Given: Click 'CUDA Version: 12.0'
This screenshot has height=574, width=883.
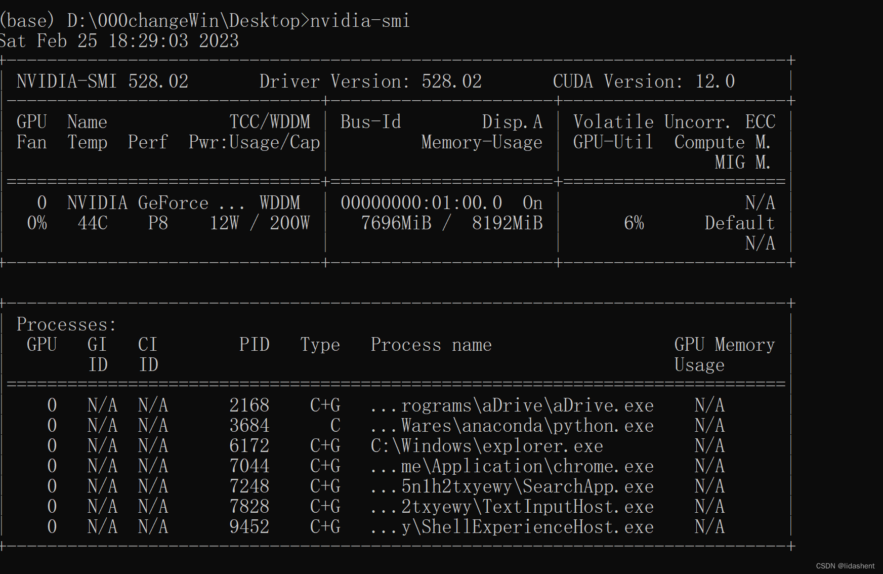Looking at the screenshot, I should coord(644,81).
